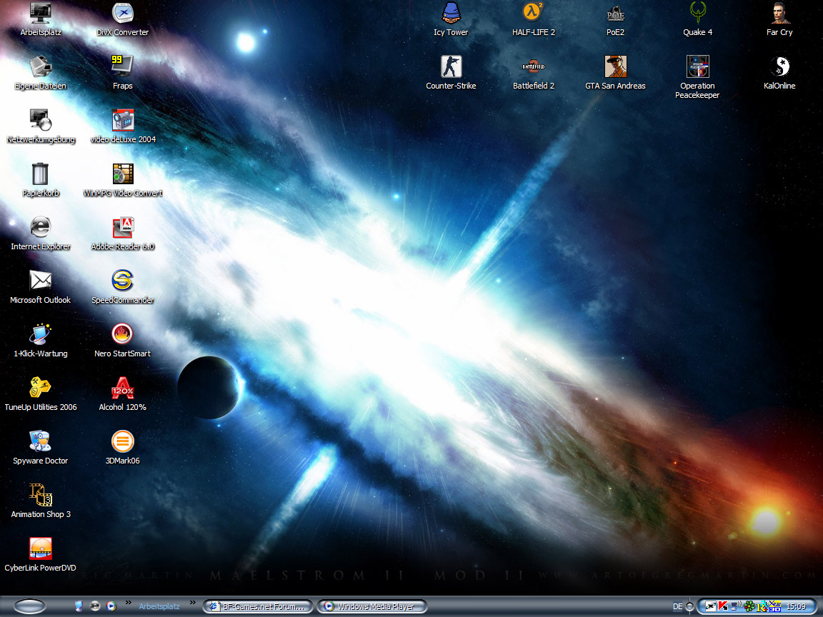Select the GTA San Andreas icon
The image size is (823, 617).
pyautogui.click(x=615, y=72)
